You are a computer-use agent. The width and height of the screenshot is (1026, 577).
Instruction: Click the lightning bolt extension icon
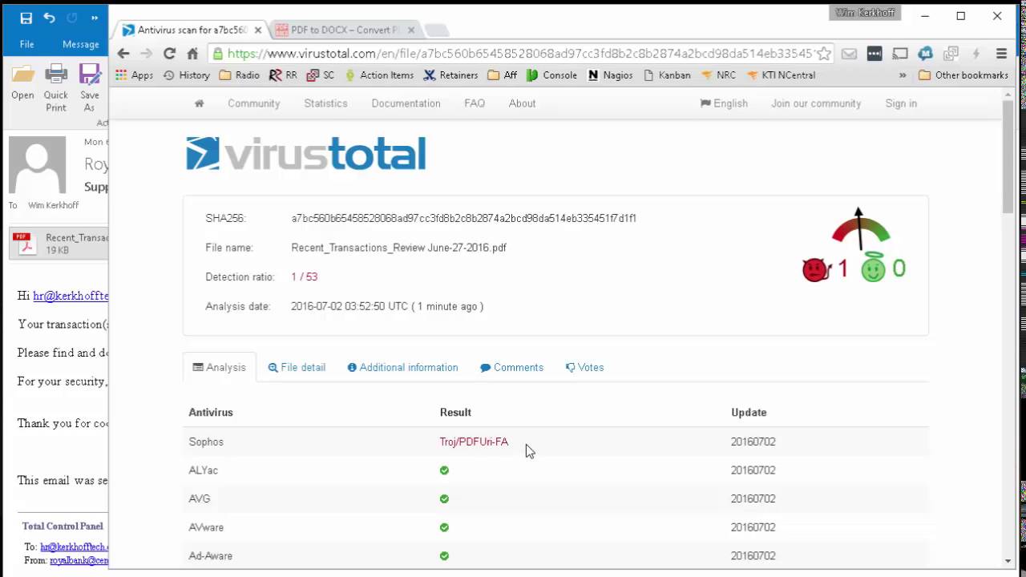976,54
